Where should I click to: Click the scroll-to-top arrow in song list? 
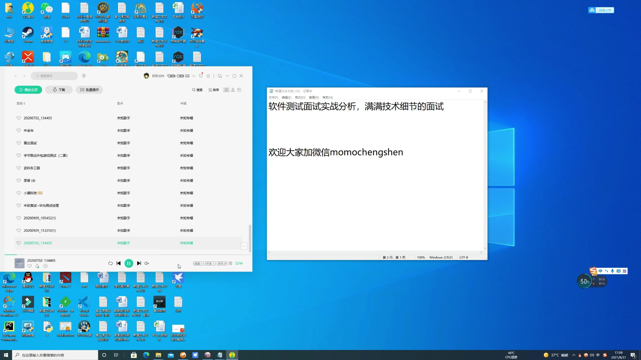pyautogui.click(x=244, y=246)
